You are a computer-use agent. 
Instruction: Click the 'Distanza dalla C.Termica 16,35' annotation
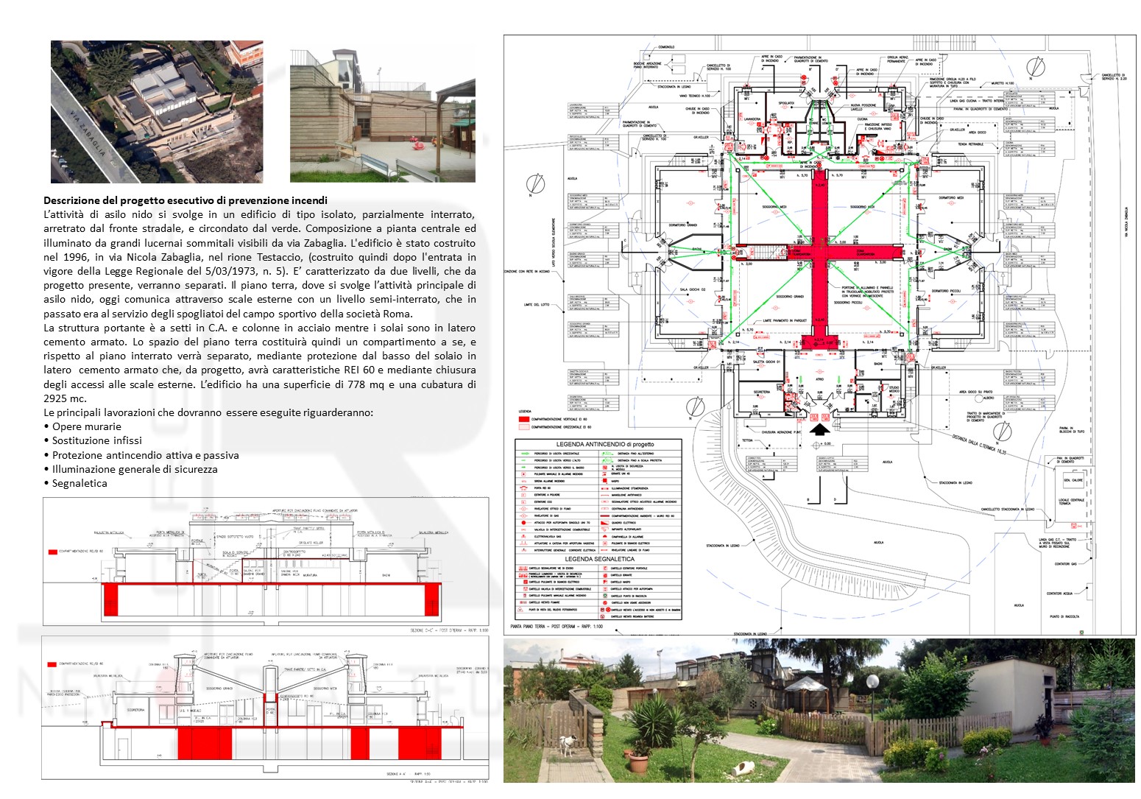[x=979, y=445]
